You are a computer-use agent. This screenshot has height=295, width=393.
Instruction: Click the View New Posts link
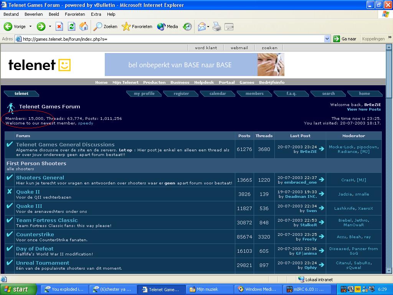364,109
